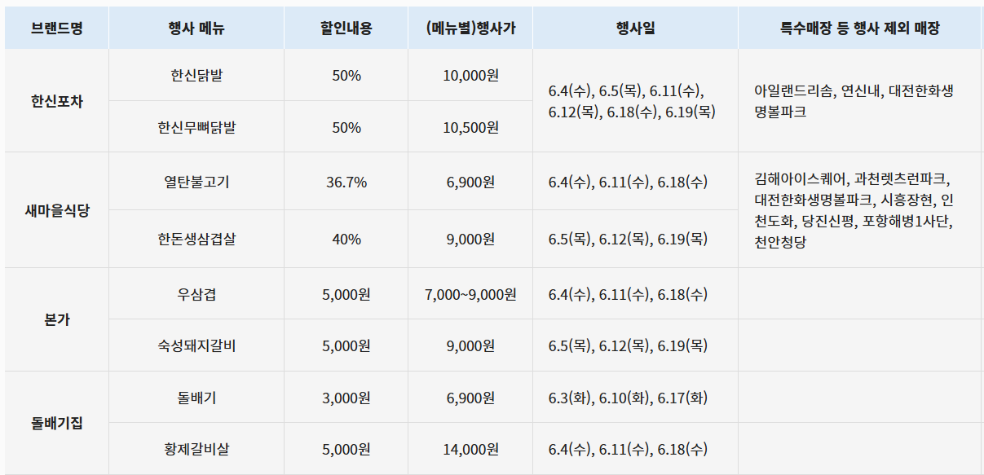
Task: Click the 10,500원 price cell
Action: (x=470, y=127)
